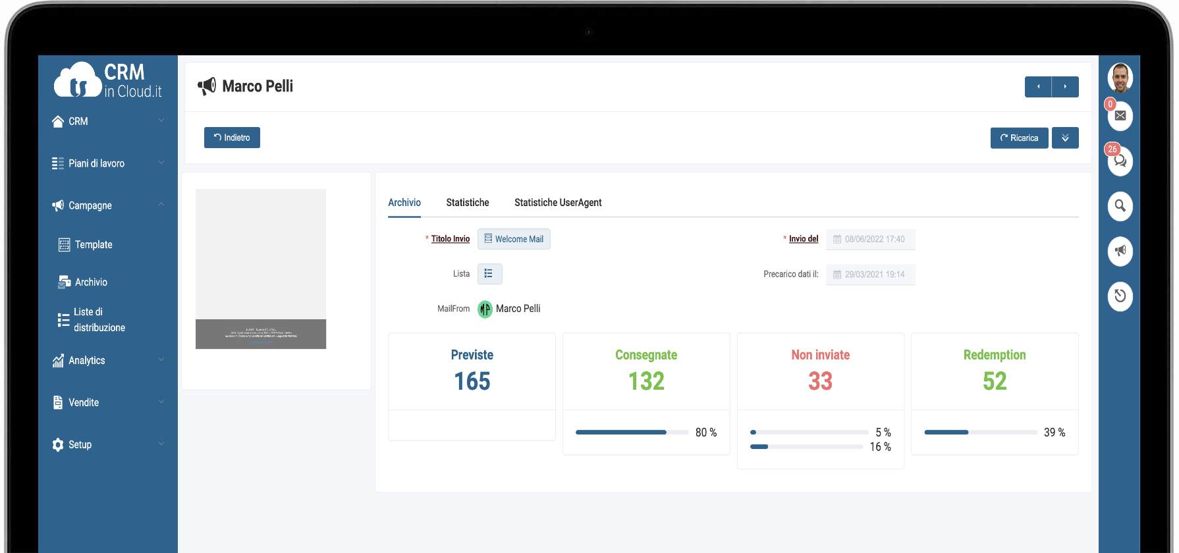The height and width of the screenshot is (553, 1179).
Task: Open the chat messages icon with 26 badge
Action: 1120,161
